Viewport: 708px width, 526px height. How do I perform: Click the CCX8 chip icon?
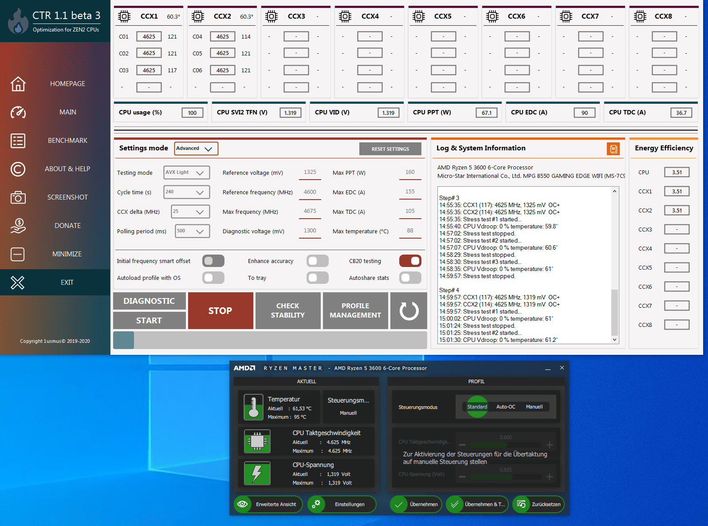[x=640, y=16]
